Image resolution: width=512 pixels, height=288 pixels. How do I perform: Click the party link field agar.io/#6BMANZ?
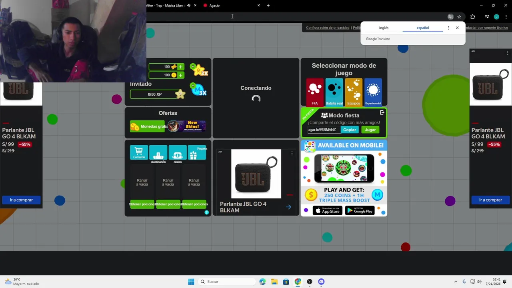[324, 130]
